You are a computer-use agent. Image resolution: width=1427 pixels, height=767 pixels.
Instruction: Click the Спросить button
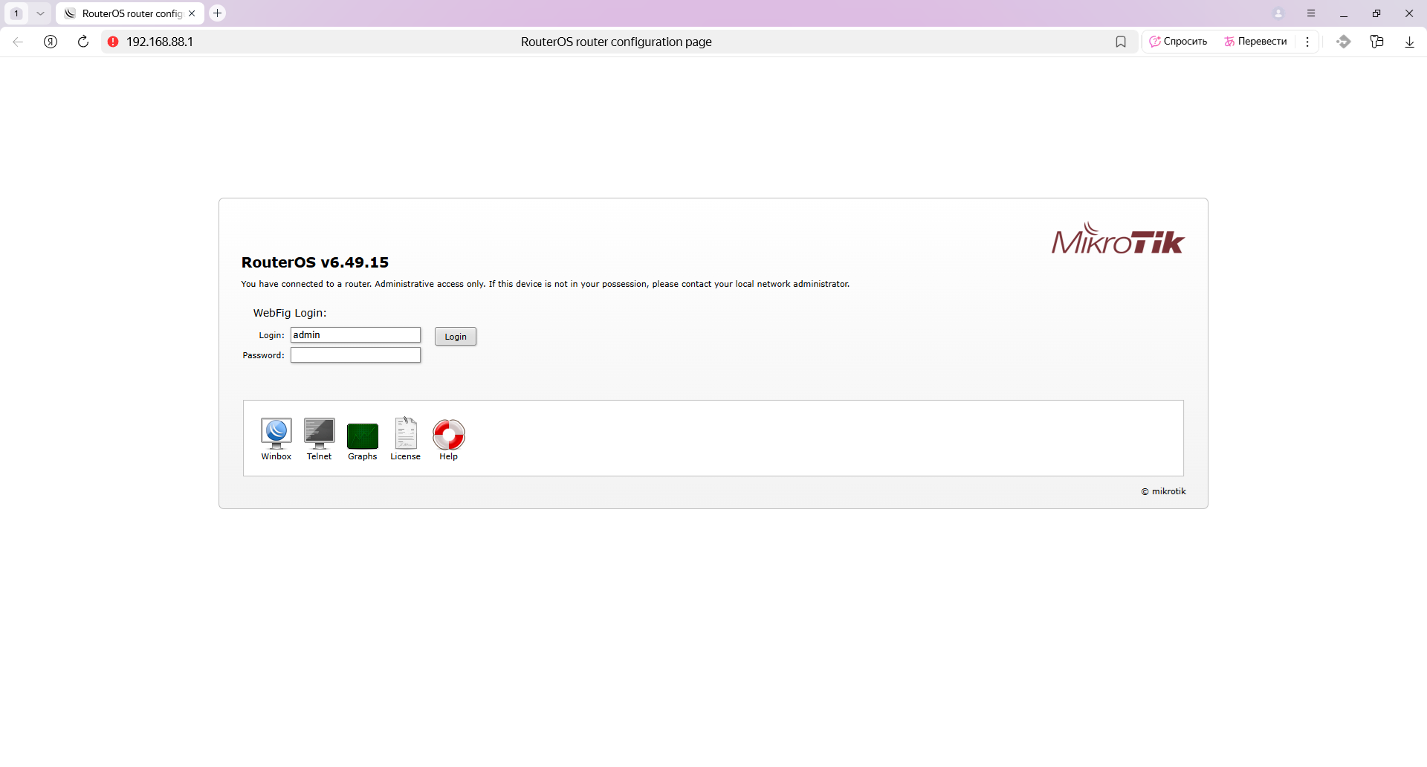pyautogui.click(x=1179, y=42)
